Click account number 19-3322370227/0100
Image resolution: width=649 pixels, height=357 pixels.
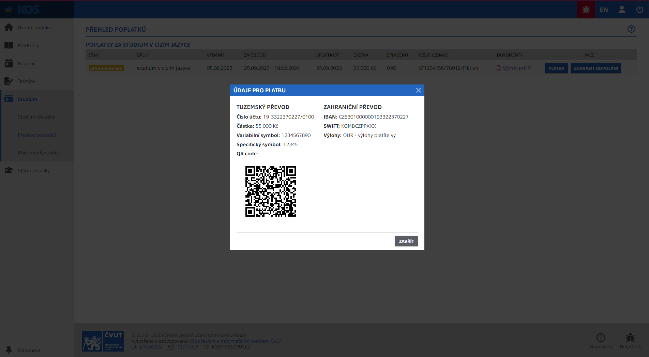[288, 117]
